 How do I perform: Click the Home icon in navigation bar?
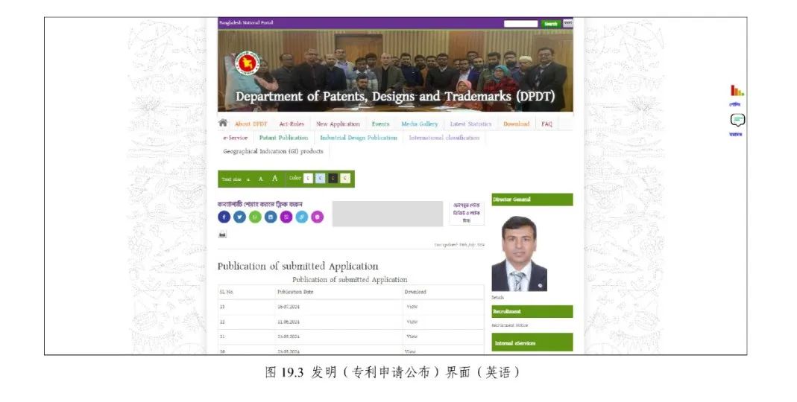[x=222, y=124]
